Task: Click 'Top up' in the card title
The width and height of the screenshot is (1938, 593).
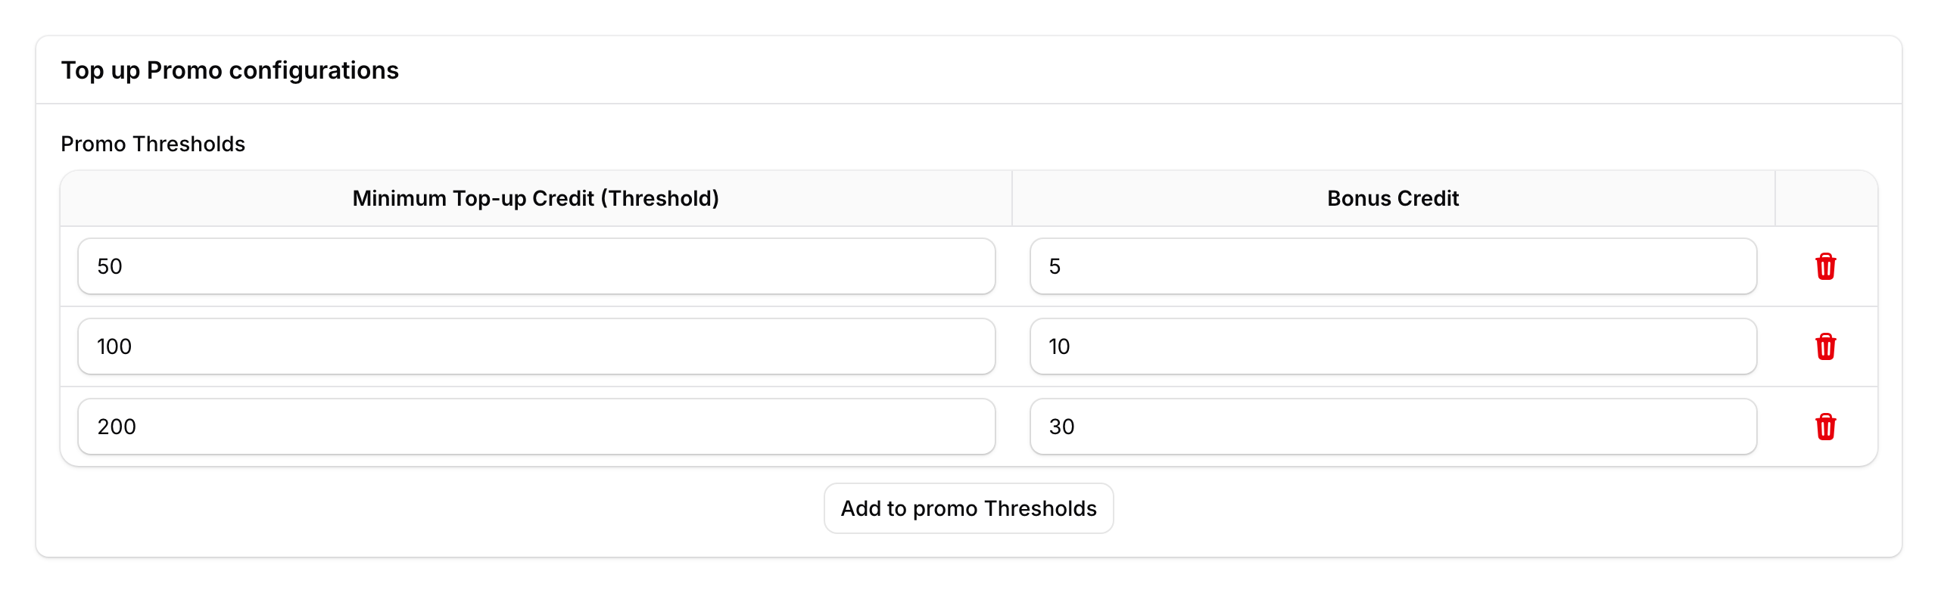Action: point(101,70)
